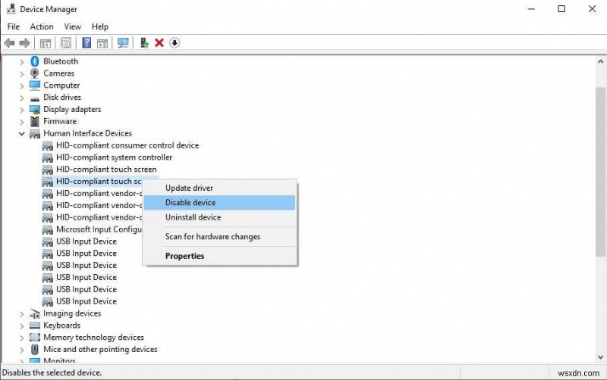The image size is (607, 380).
Task: Open the File menu
Action: (14, 26)
